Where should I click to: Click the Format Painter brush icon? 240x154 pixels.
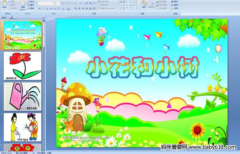pyautogui.click(x=10, y=8)
